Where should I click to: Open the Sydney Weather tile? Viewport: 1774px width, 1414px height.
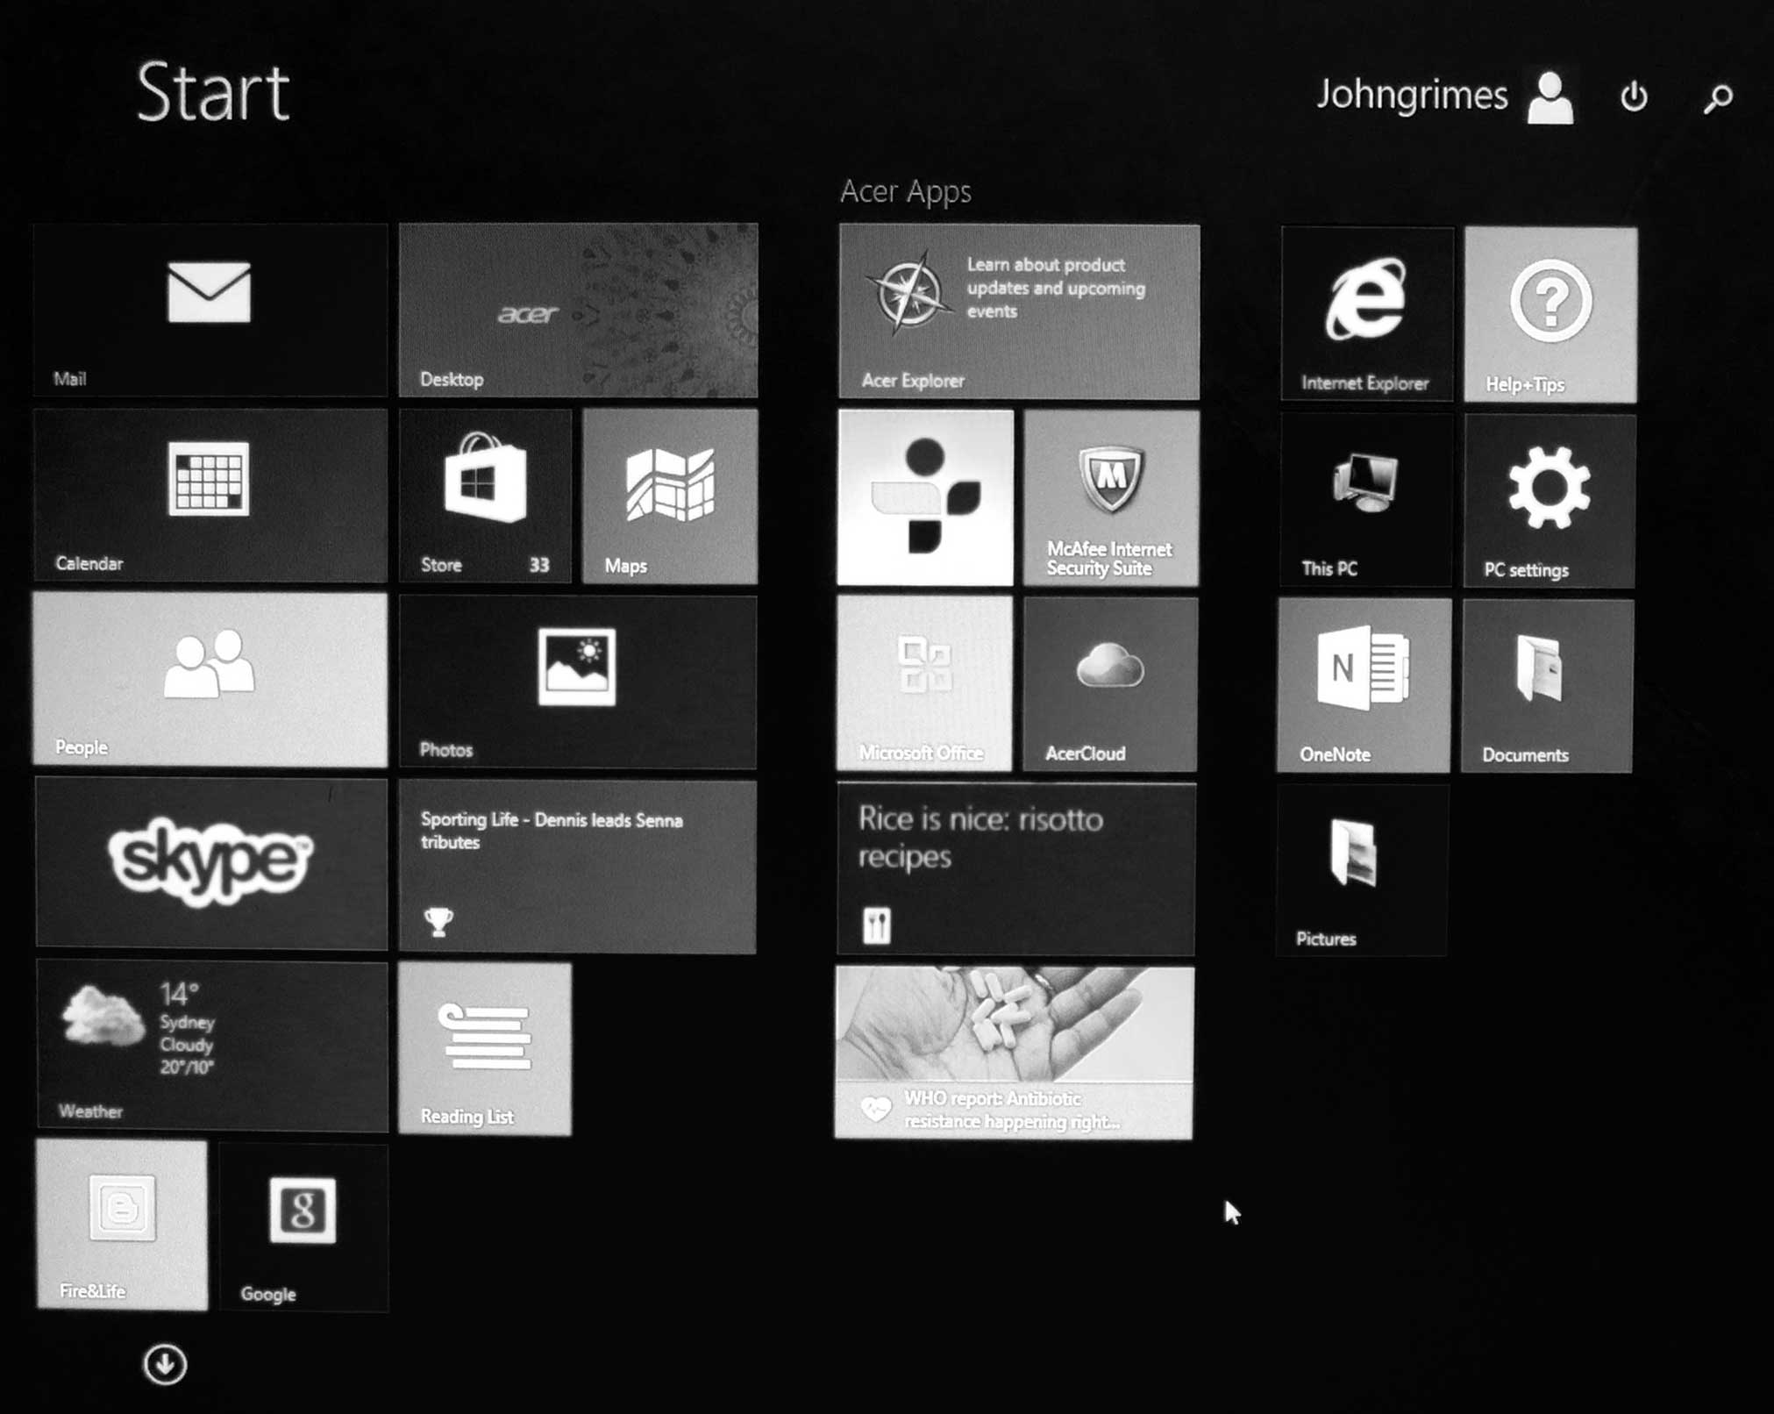[212, 1046]
